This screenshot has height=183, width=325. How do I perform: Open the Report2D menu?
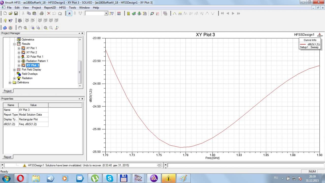pyautogui.click(x=50, y=8)
